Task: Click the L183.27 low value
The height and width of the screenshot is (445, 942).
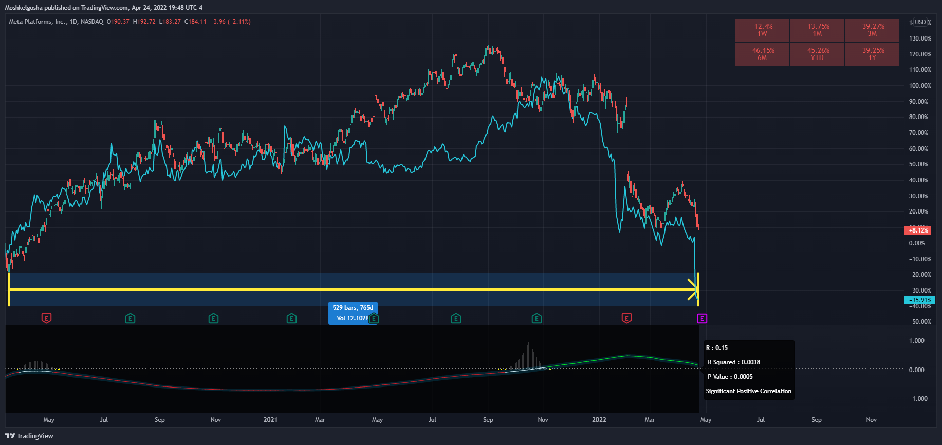Action: point(170,22)
